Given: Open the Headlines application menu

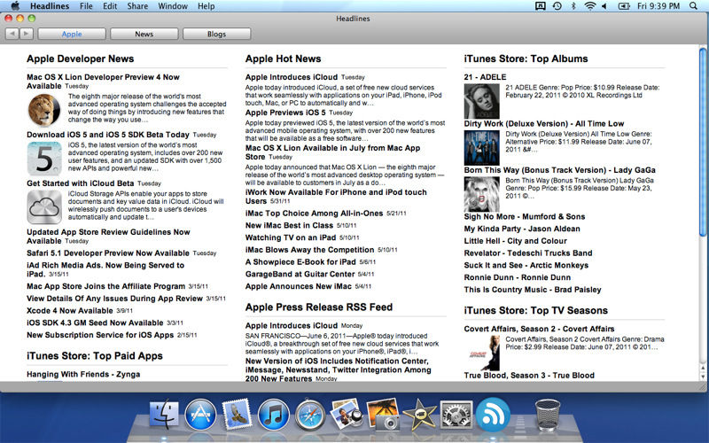Looking at the screenshot, I should tap(50, 6).
